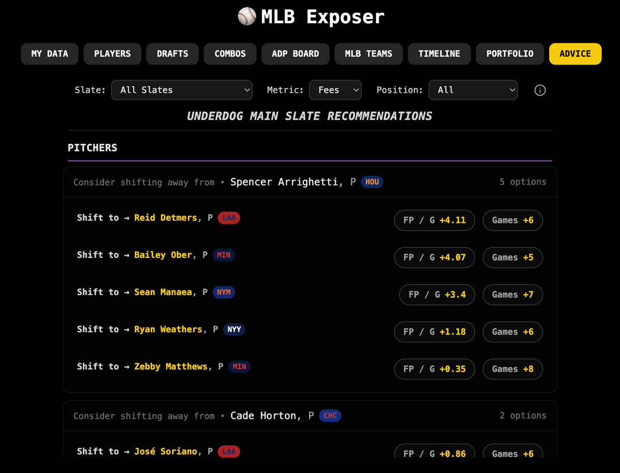Click the '2 options' count text
620x473 pixels.
(x=523, y=415)
